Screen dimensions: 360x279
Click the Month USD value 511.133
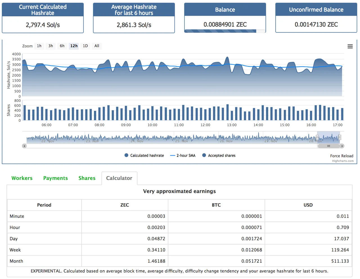coord(340,261)
